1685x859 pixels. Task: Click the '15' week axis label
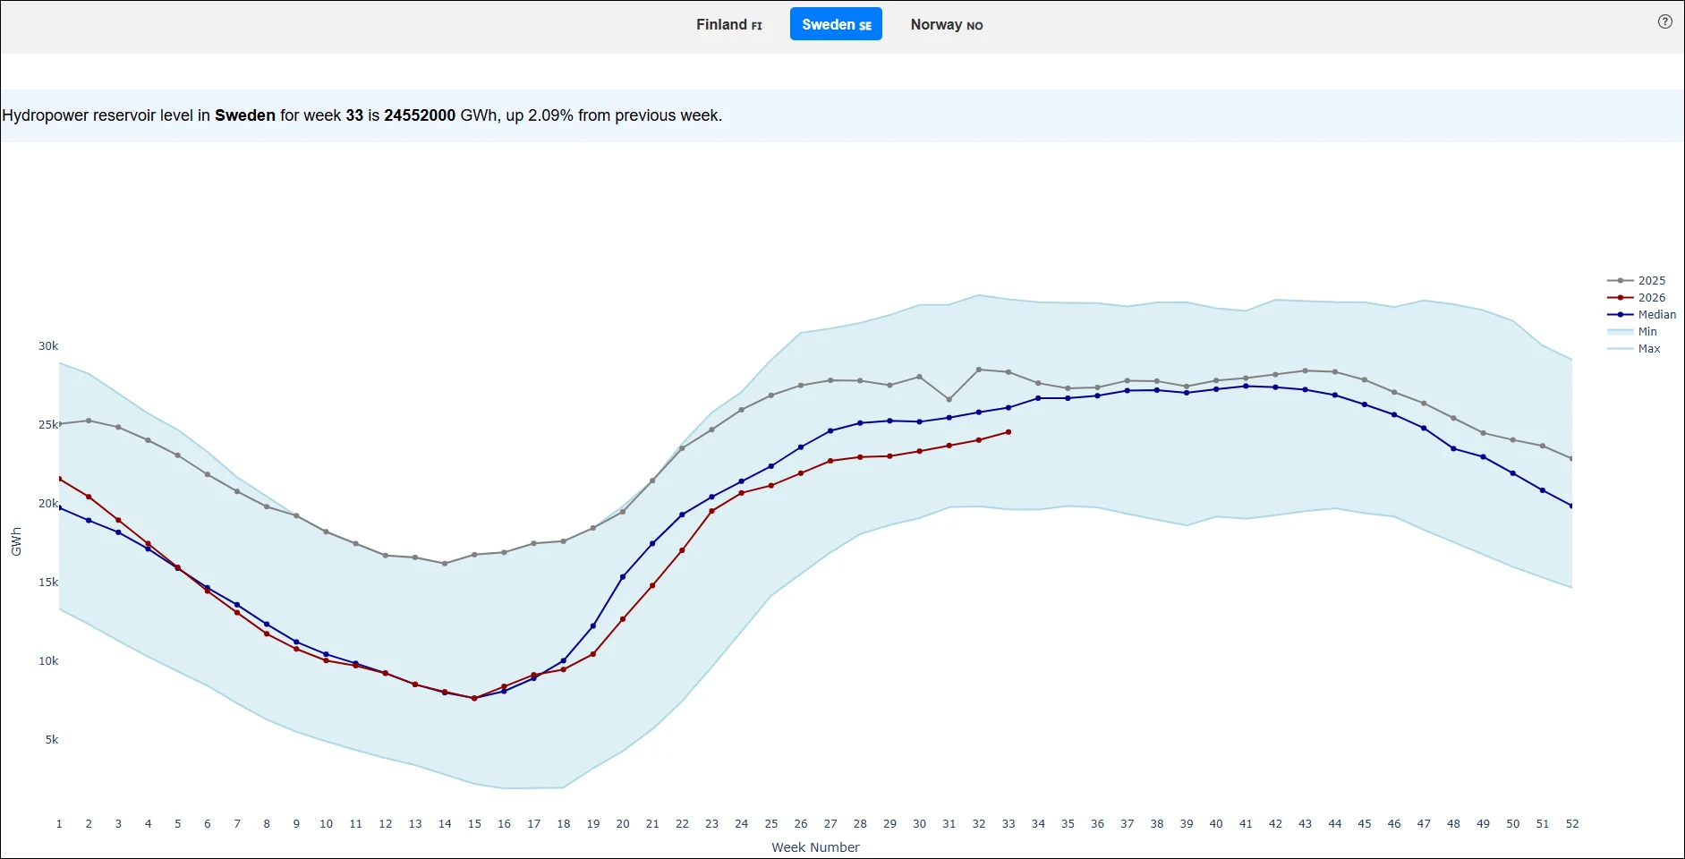474,824
